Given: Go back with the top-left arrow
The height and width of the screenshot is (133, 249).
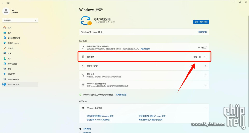Looking at the screenshot, I should (3, 3).
